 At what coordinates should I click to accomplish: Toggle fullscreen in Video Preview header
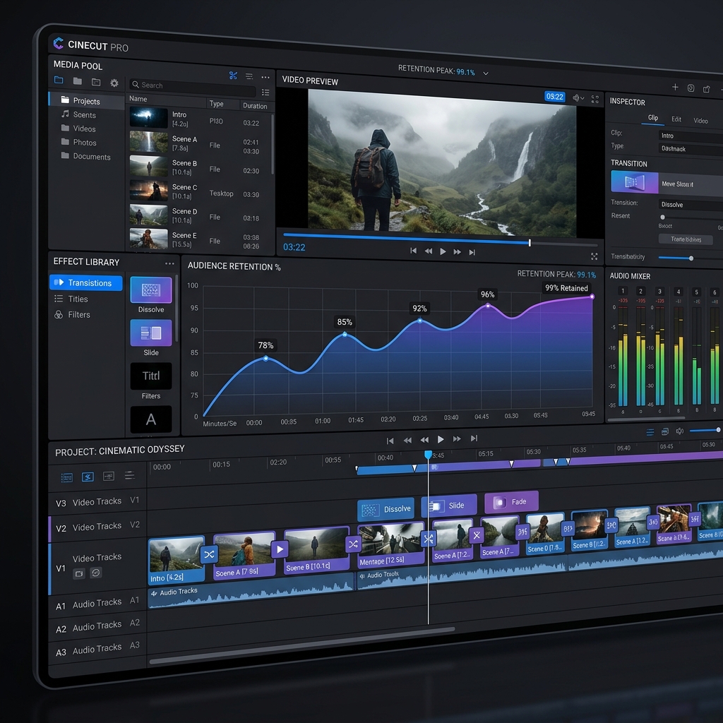point(594,99)
